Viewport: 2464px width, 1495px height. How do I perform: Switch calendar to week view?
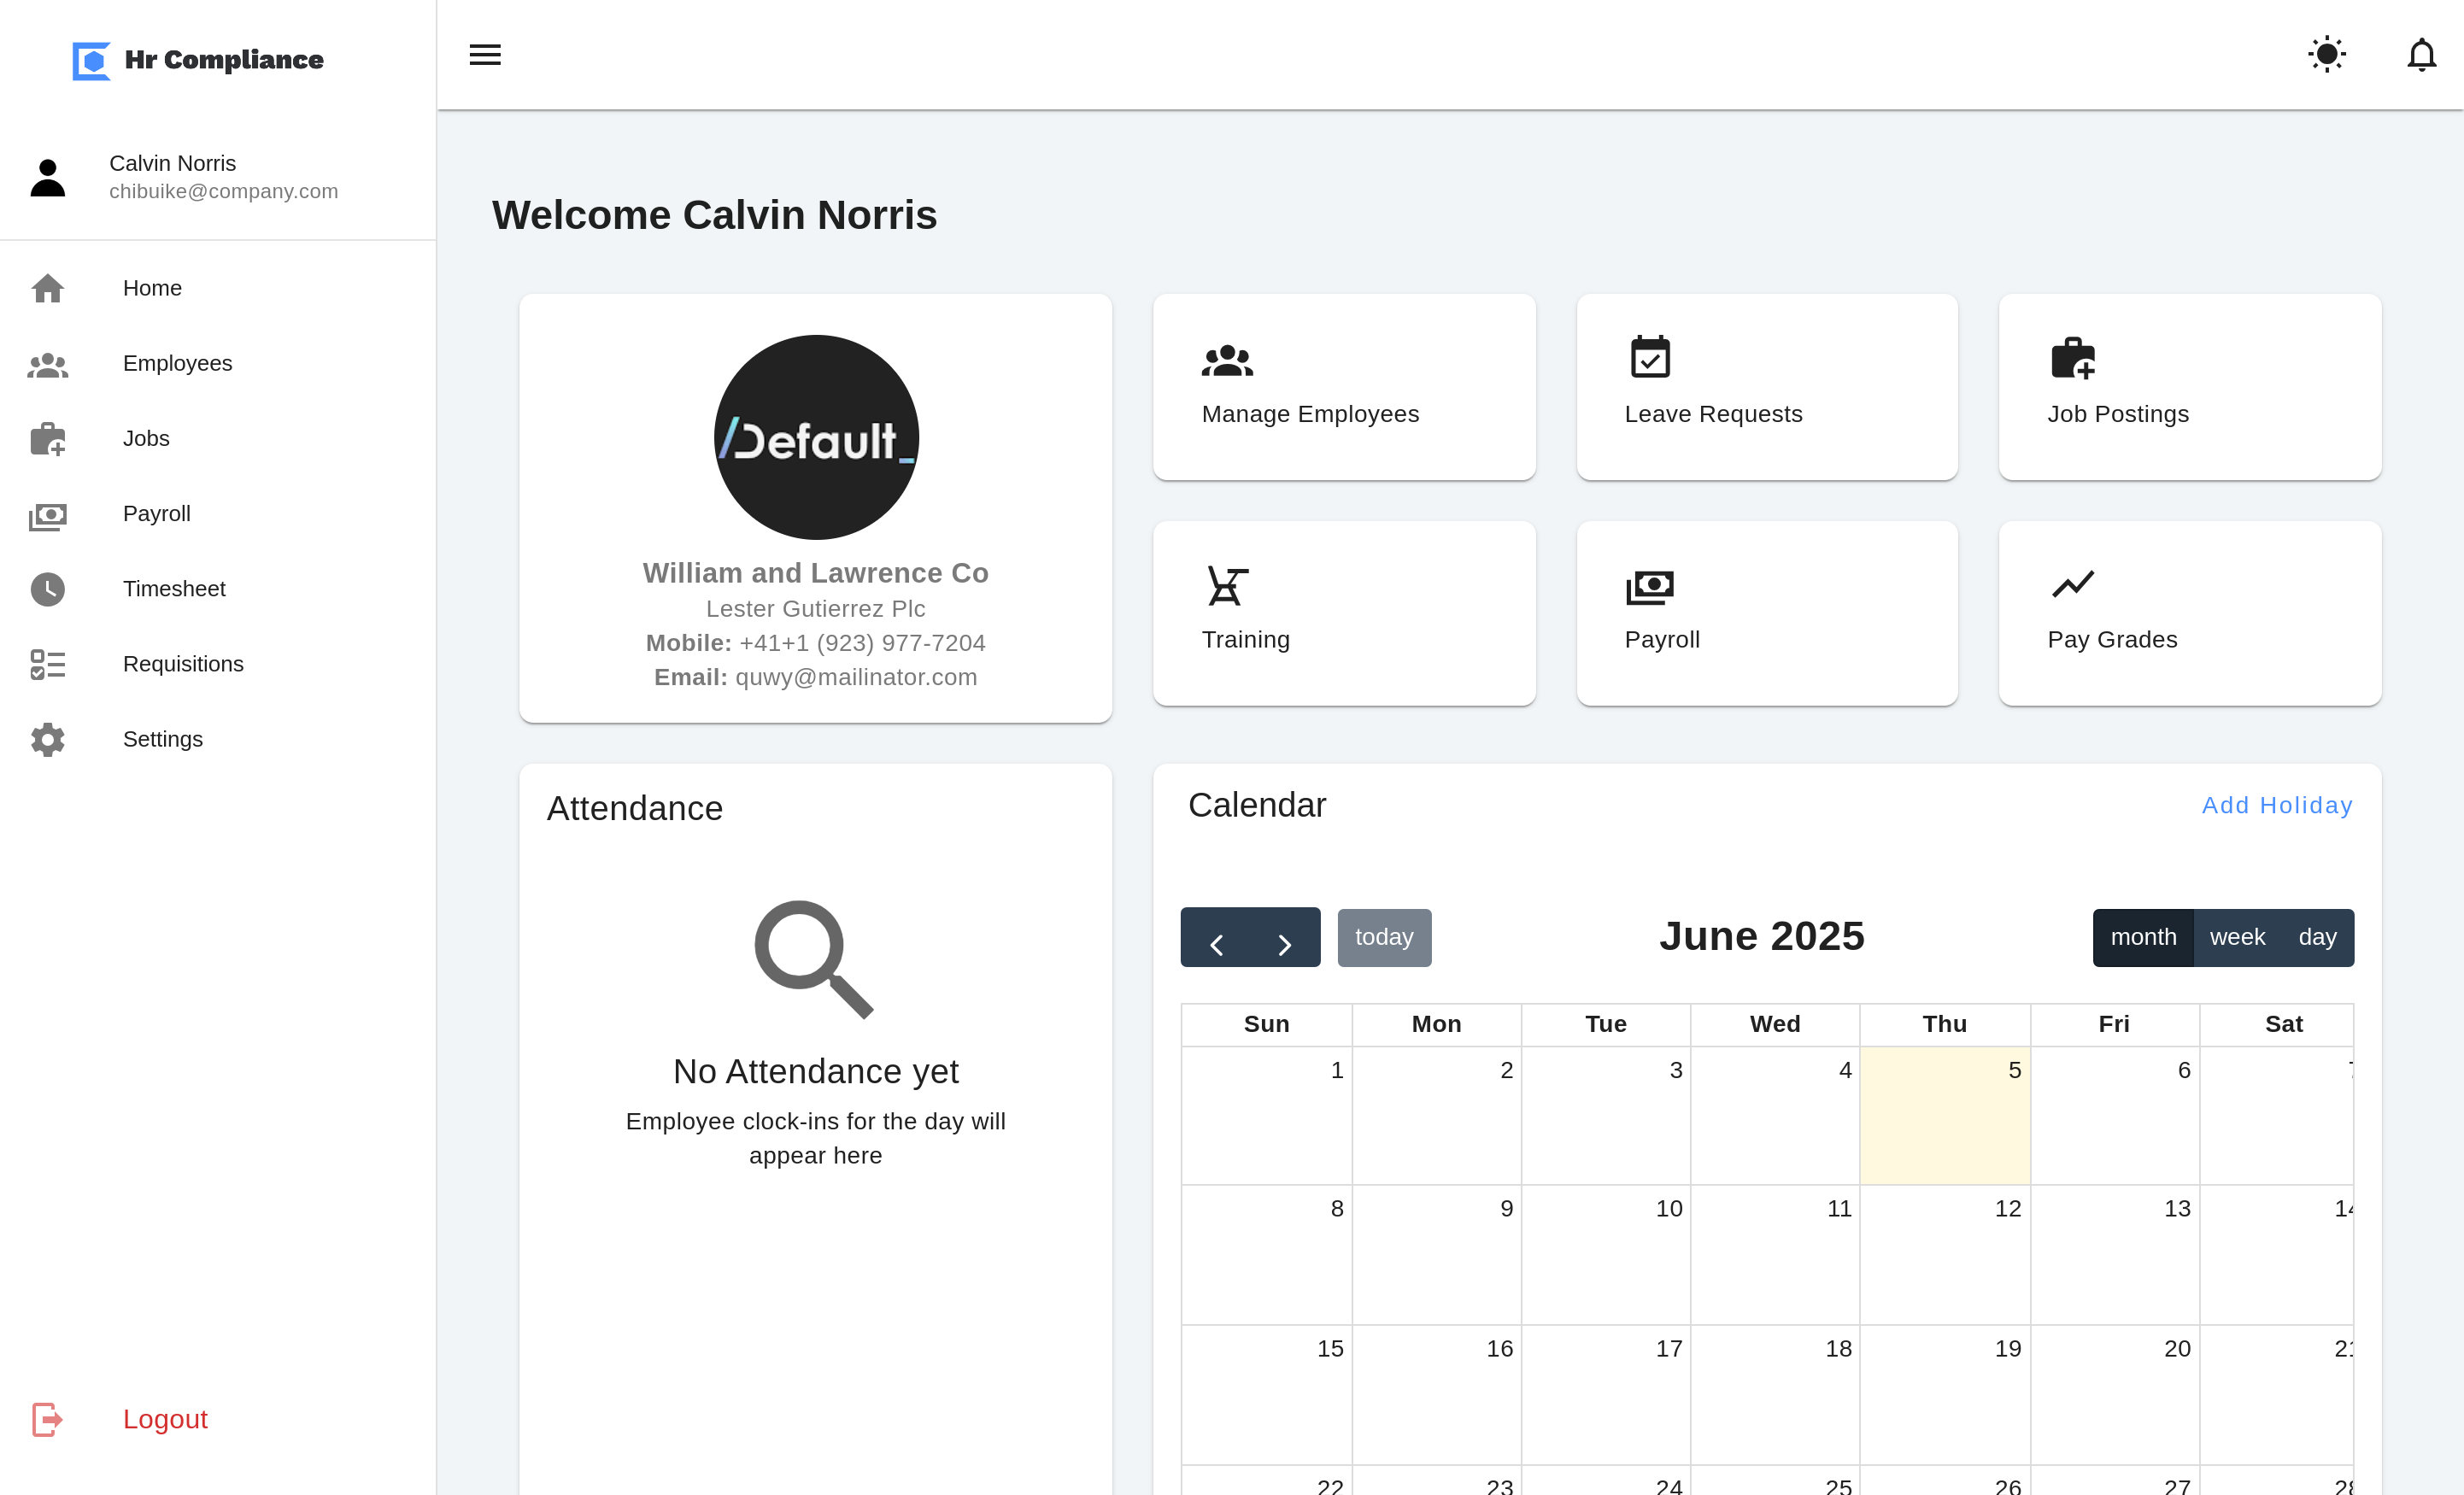2237,938
